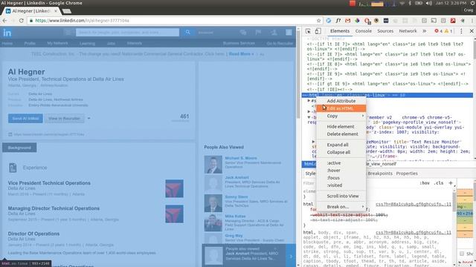Open the system volume indicator
The height and width of the screenshot is (267, 476).
pos(428,3)
